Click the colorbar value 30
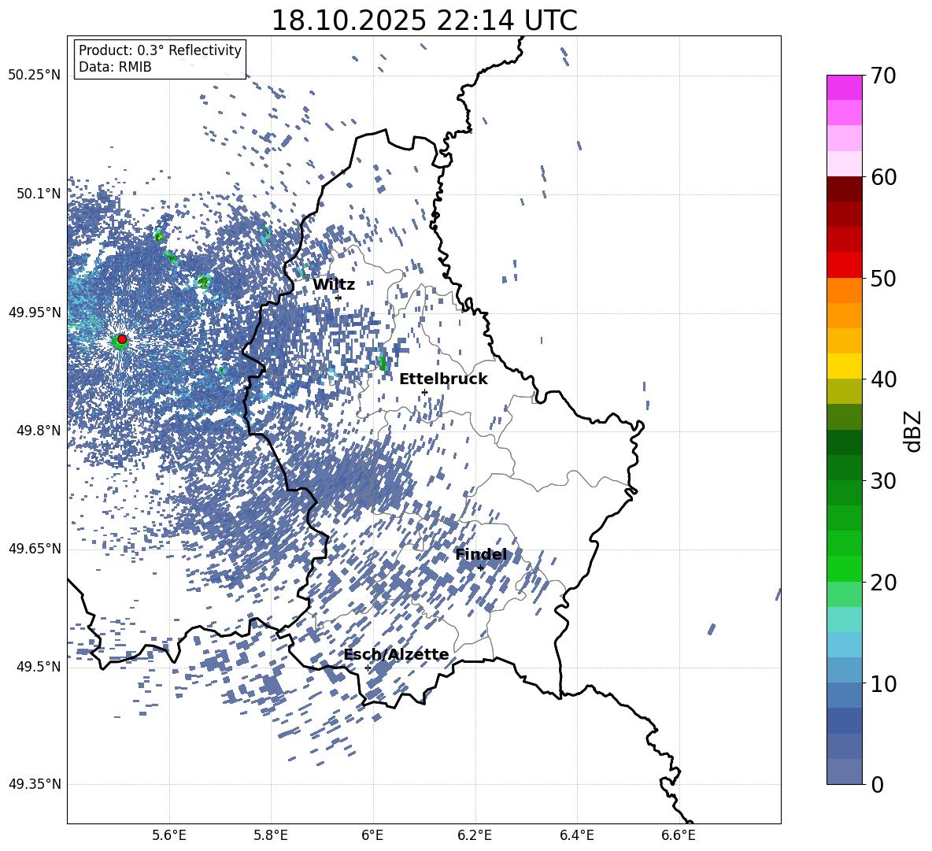932x851 pixels. coord(883,481)
